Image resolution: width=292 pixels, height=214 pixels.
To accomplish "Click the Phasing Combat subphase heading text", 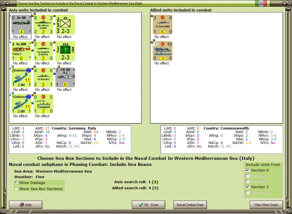I will coord(80,165).
